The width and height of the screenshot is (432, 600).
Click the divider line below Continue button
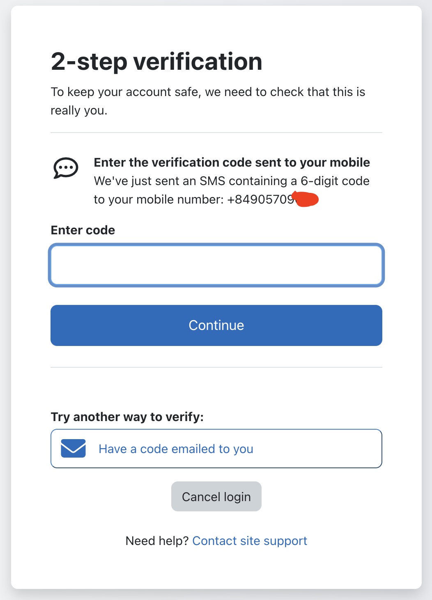(216, 367)
